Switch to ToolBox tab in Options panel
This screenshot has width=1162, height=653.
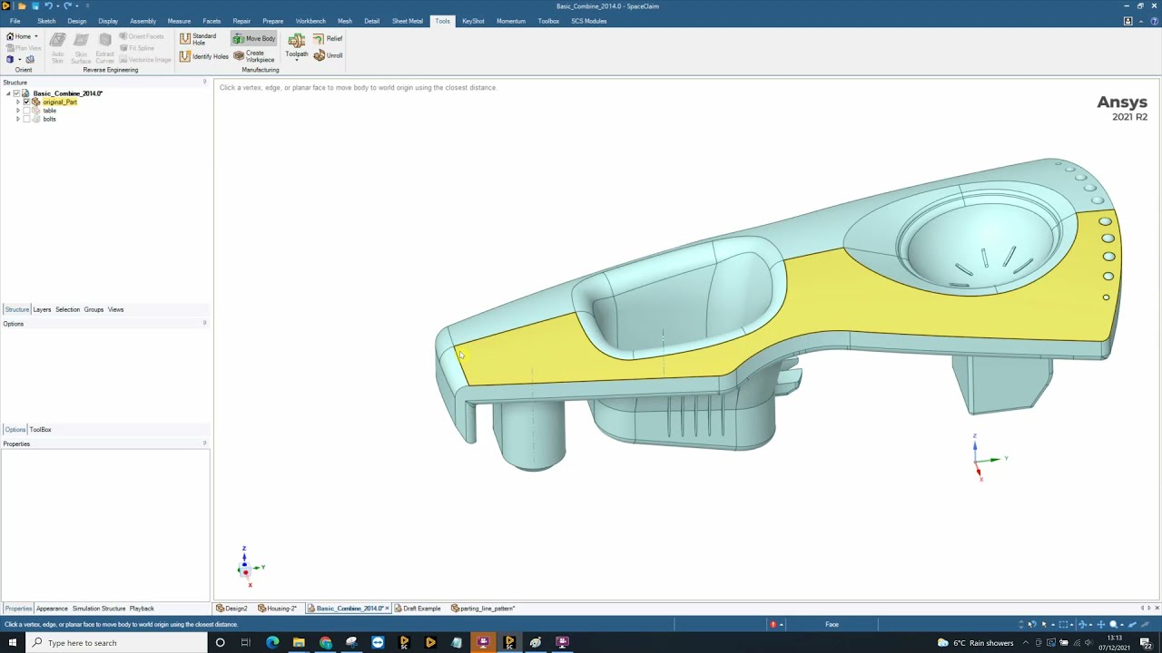[x=40, y=429]
